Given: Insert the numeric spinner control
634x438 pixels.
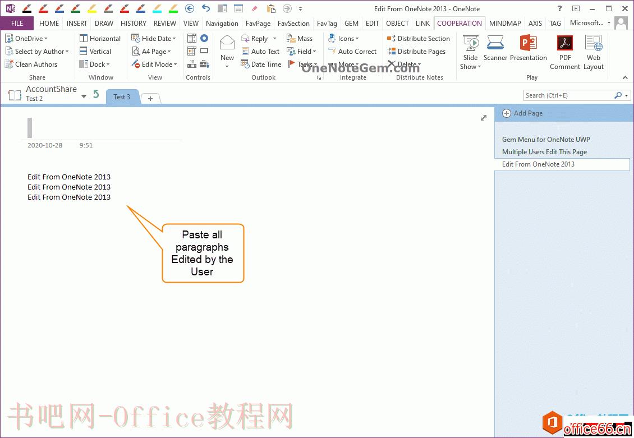Looking at the screenshot, I should pyautogui.click(x=192, y=64).
